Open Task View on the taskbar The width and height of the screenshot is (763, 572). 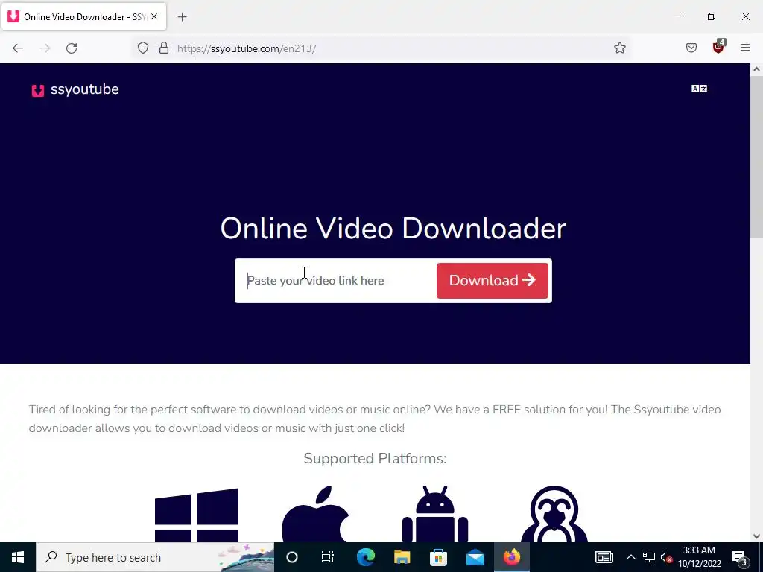328,557
